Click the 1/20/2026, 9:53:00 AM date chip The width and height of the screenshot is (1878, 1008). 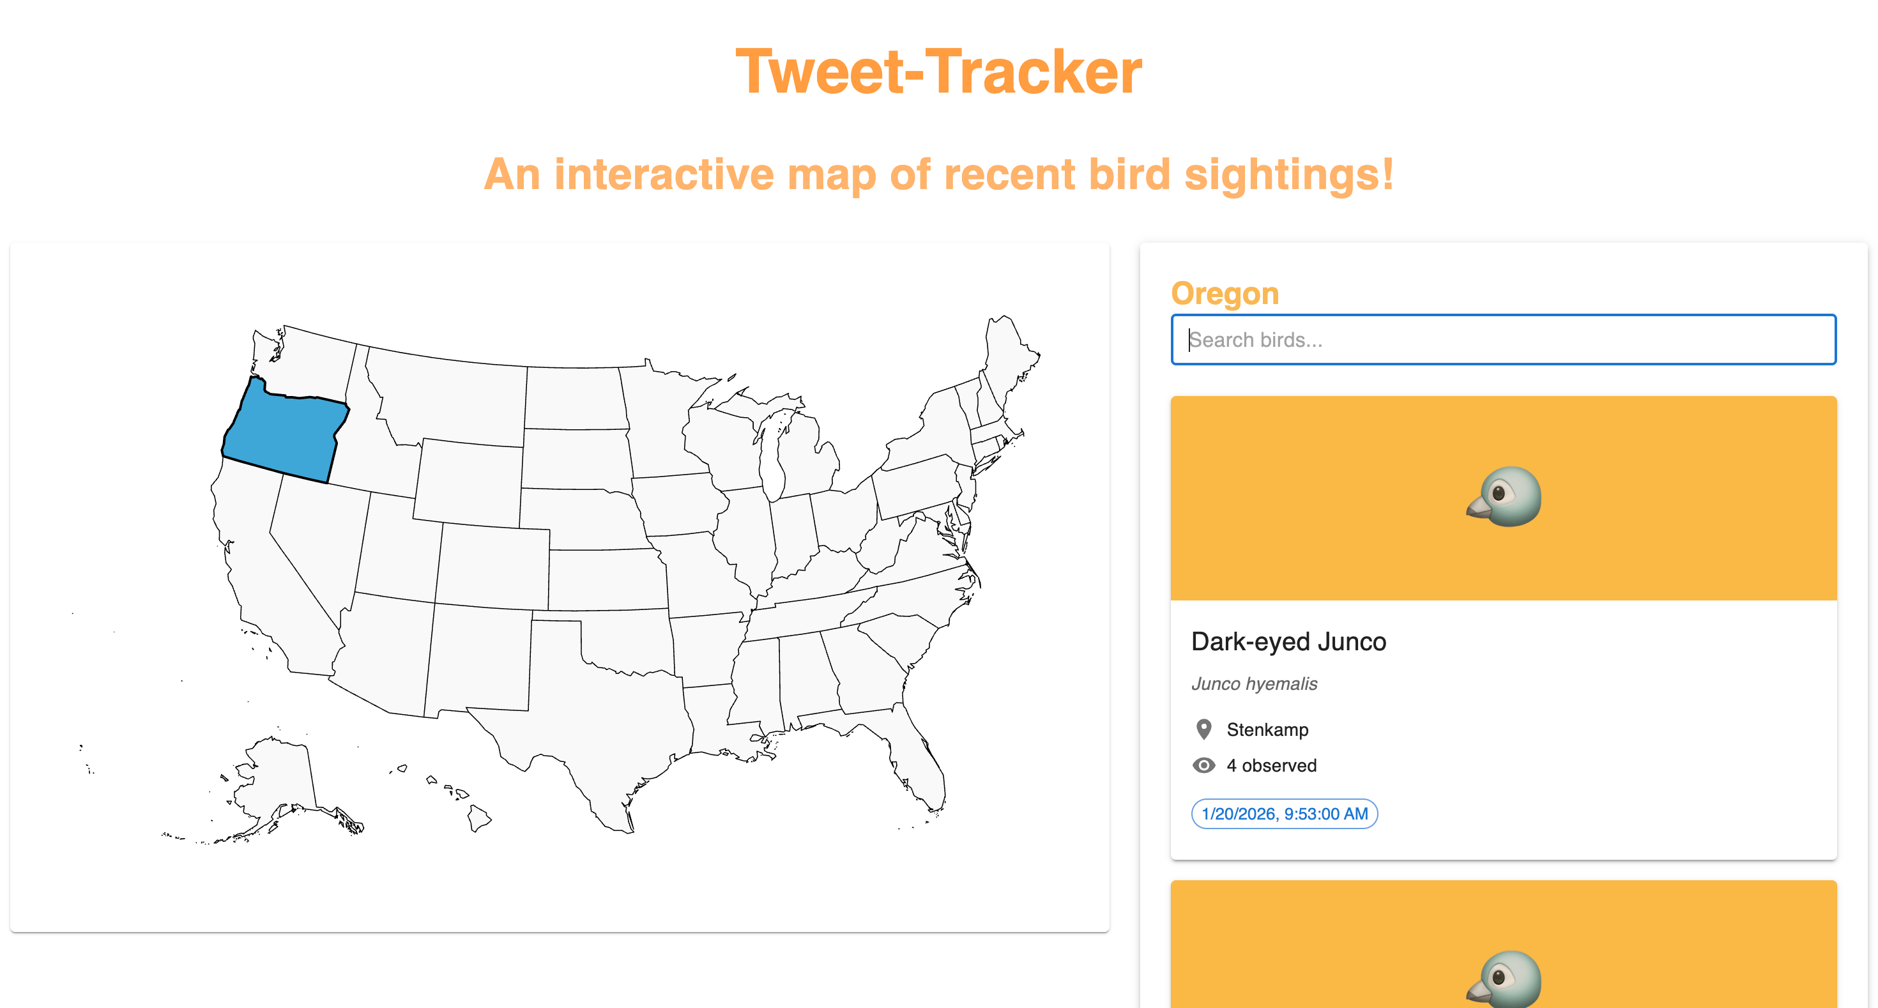(1285, 813)
